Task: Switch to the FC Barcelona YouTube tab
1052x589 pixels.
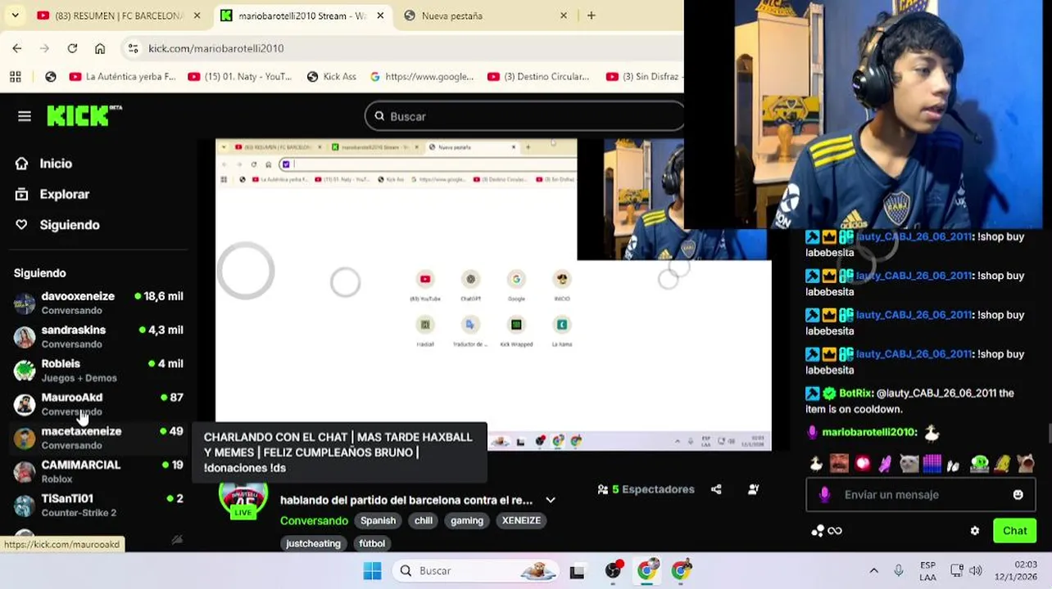Action: 119,16
